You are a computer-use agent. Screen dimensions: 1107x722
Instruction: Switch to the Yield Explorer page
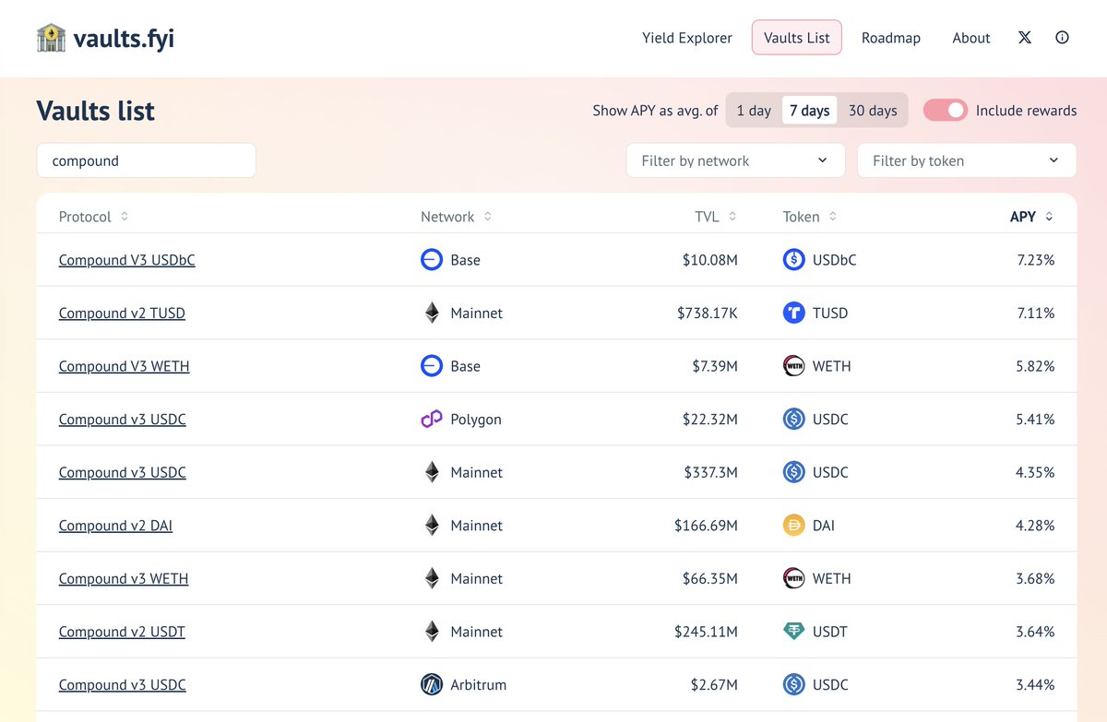click(x=687, y=38)
